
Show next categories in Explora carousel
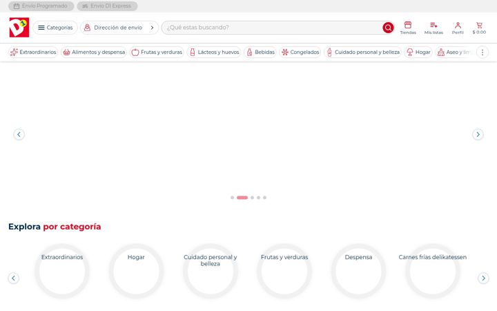tap(483, 278)
